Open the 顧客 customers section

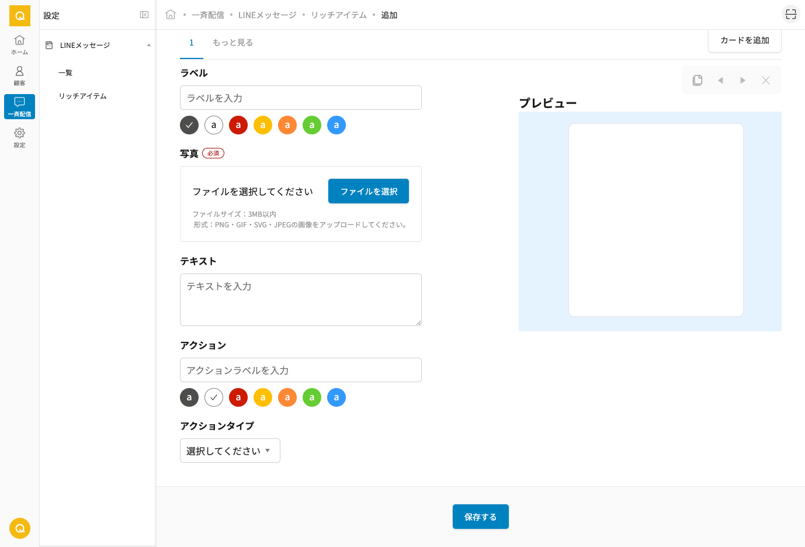pos(19,75)
